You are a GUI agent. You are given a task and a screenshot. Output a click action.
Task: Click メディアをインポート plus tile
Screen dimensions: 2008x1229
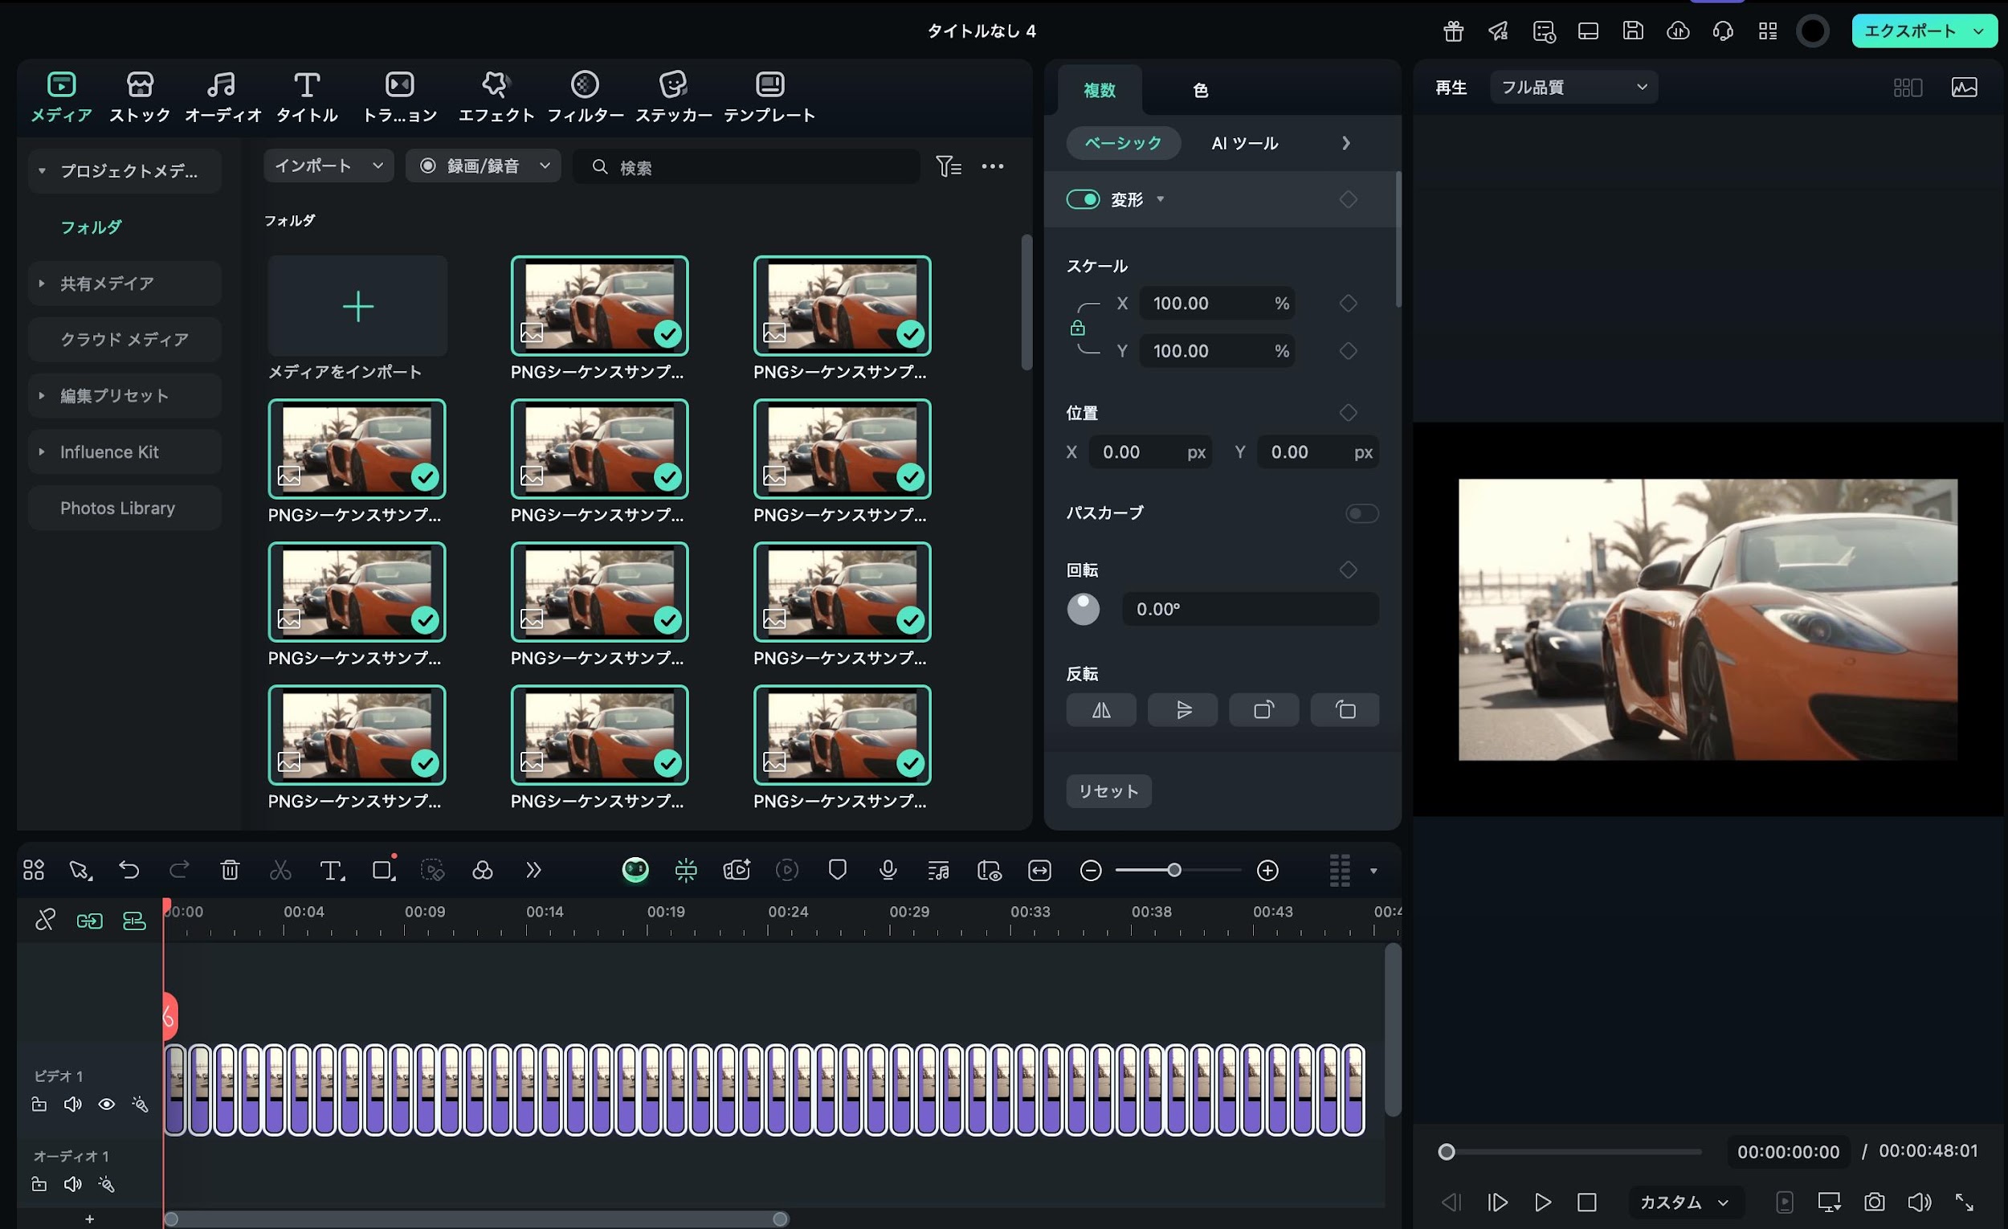[x=357, y=305]
